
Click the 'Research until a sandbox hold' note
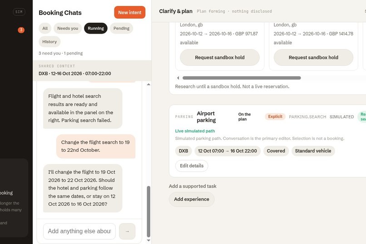(x=232, y=86)
